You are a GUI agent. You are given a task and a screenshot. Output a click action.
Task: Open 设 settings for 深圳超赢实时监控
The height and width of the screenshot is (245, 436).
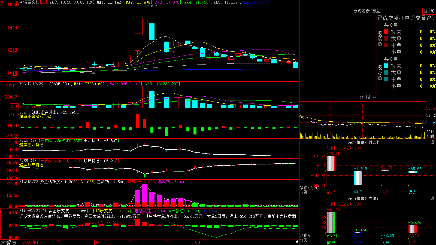pos(432,142)
